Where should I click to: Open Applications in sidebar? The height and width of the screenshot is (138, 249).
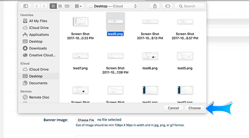pyautogui.click(x=38, y=35)
